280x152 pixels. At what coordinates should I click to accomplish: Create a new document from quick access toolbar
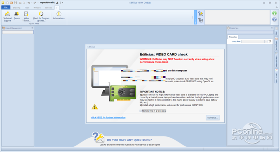coord(8,3)
